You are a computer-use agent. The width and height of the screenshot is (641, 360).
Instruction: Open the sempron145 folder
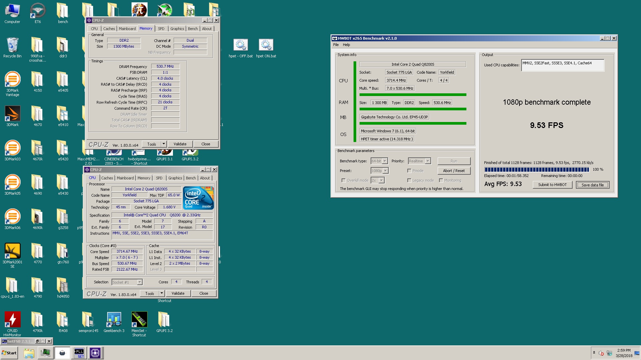88,322
